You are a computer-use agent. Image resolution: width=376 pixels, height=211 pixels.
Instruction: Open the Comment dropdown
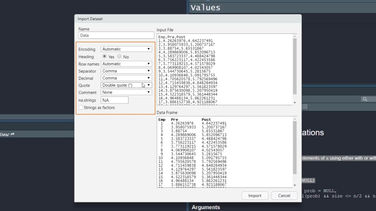tap(126, 92)
